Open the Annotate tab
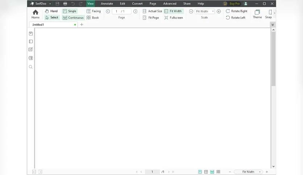The image size is (303, 175). (107, 4)
